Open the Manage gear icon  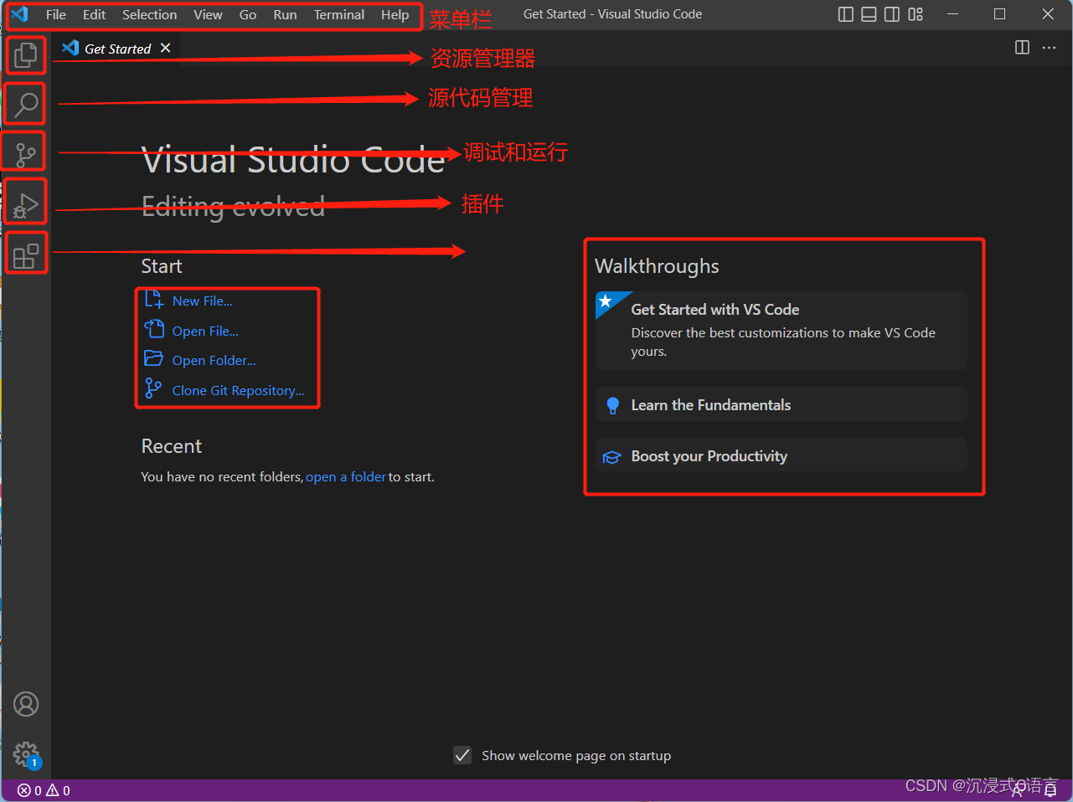tap(26, 754)
